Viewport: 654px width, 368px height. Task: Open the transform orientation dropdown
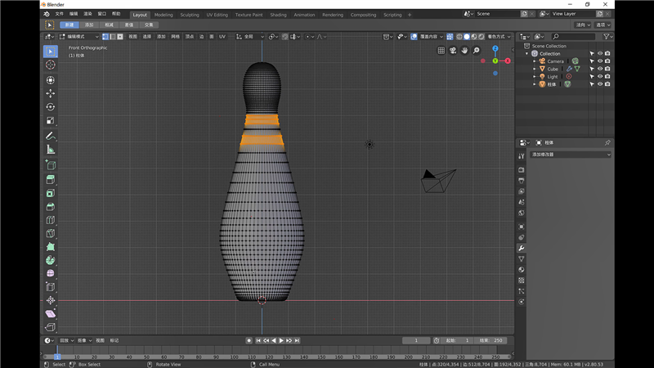point(250,37)
